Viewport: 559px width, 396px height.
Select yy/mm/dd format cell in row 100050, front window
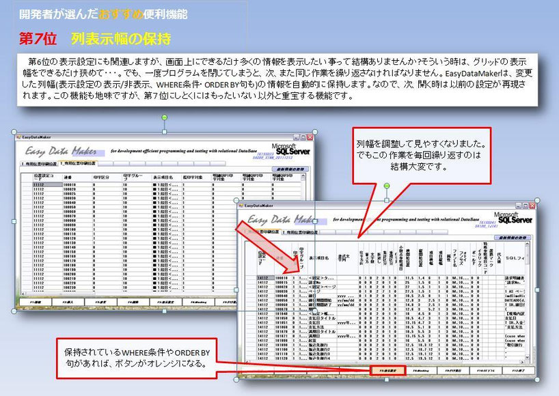(346, 300)
